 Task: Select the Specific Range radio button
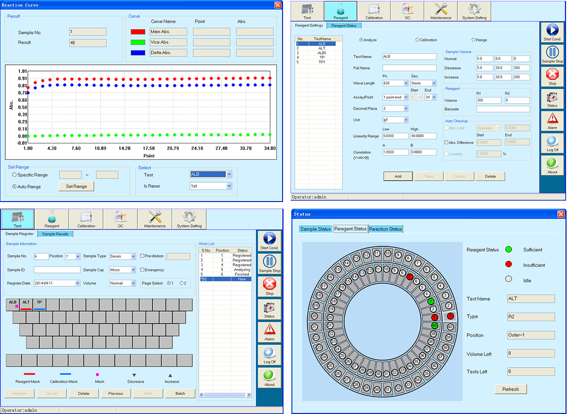15,175
